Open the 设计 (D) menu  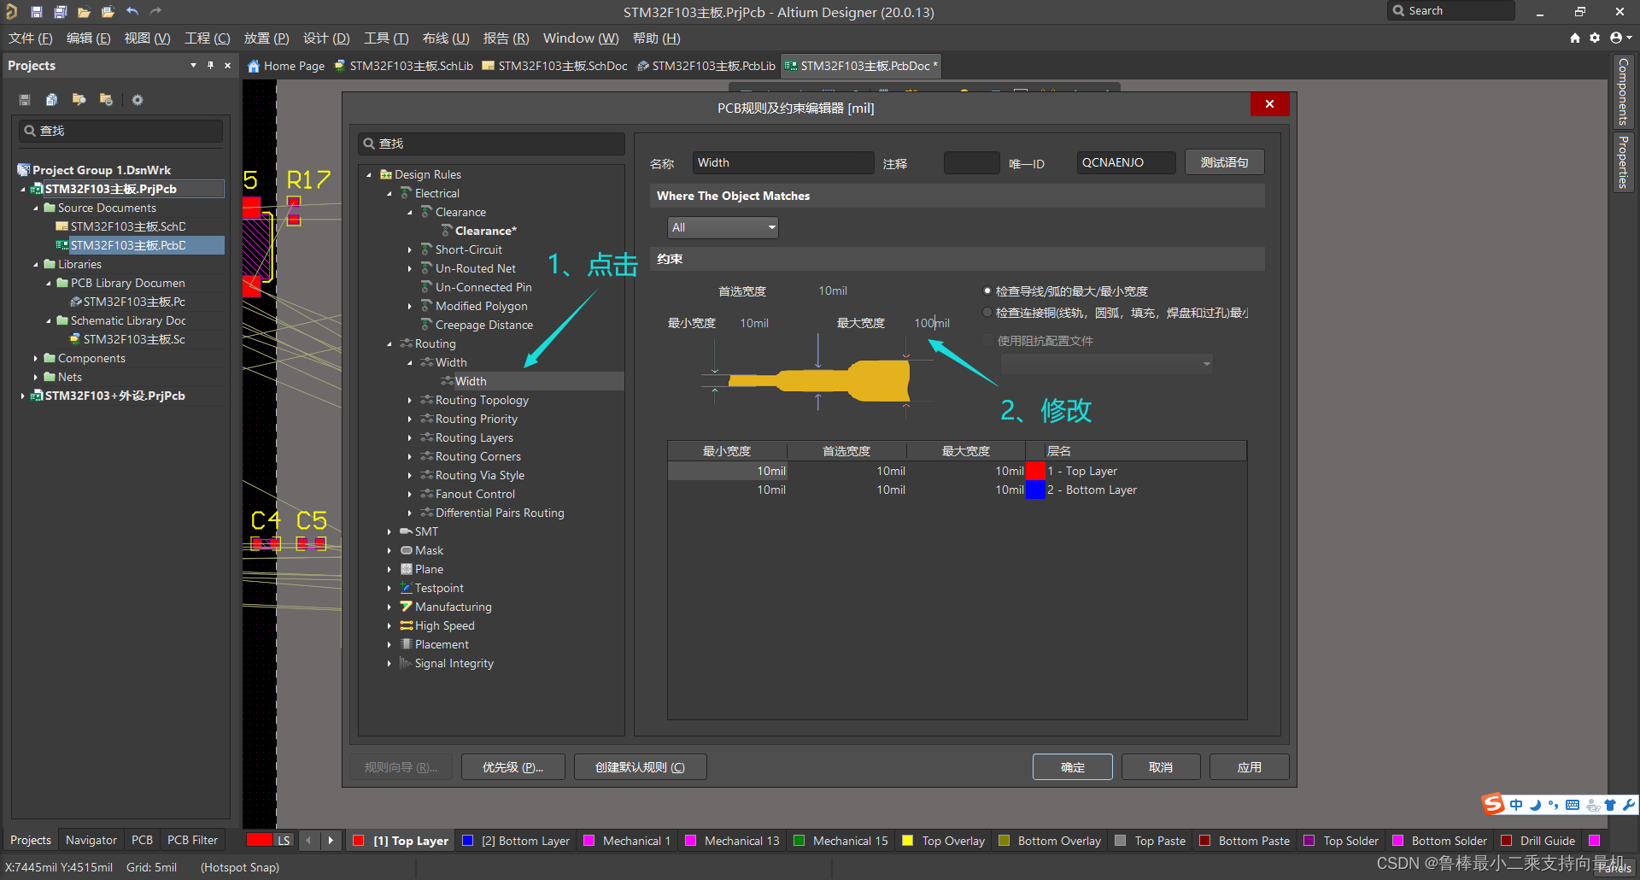point(326,38)
